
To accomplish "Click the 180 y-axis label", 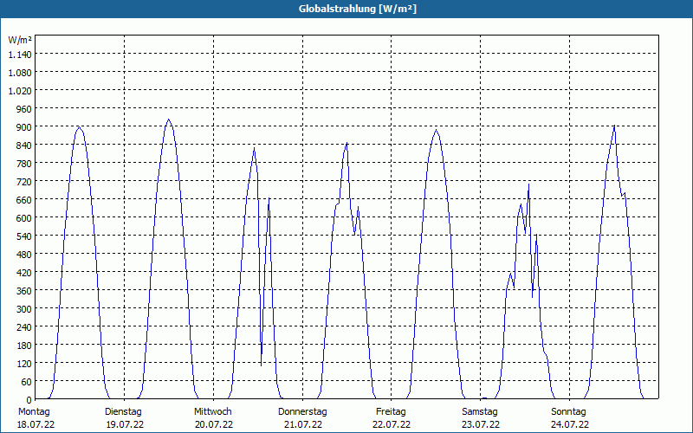I will coord(24,345).
